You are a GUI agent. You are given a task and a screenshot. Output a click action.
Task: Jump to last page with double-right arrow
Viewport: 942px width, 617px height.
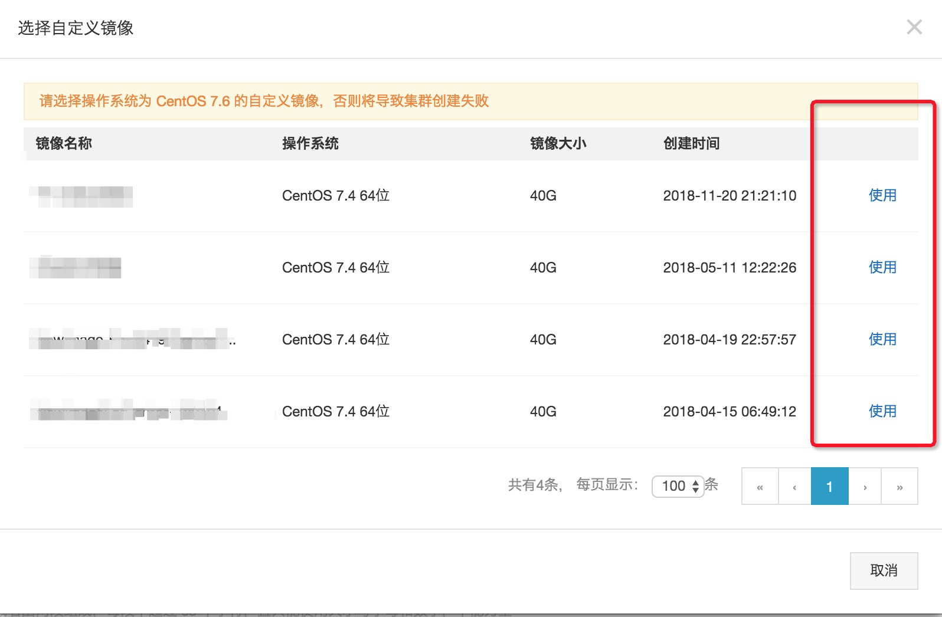tap(900, 486)
